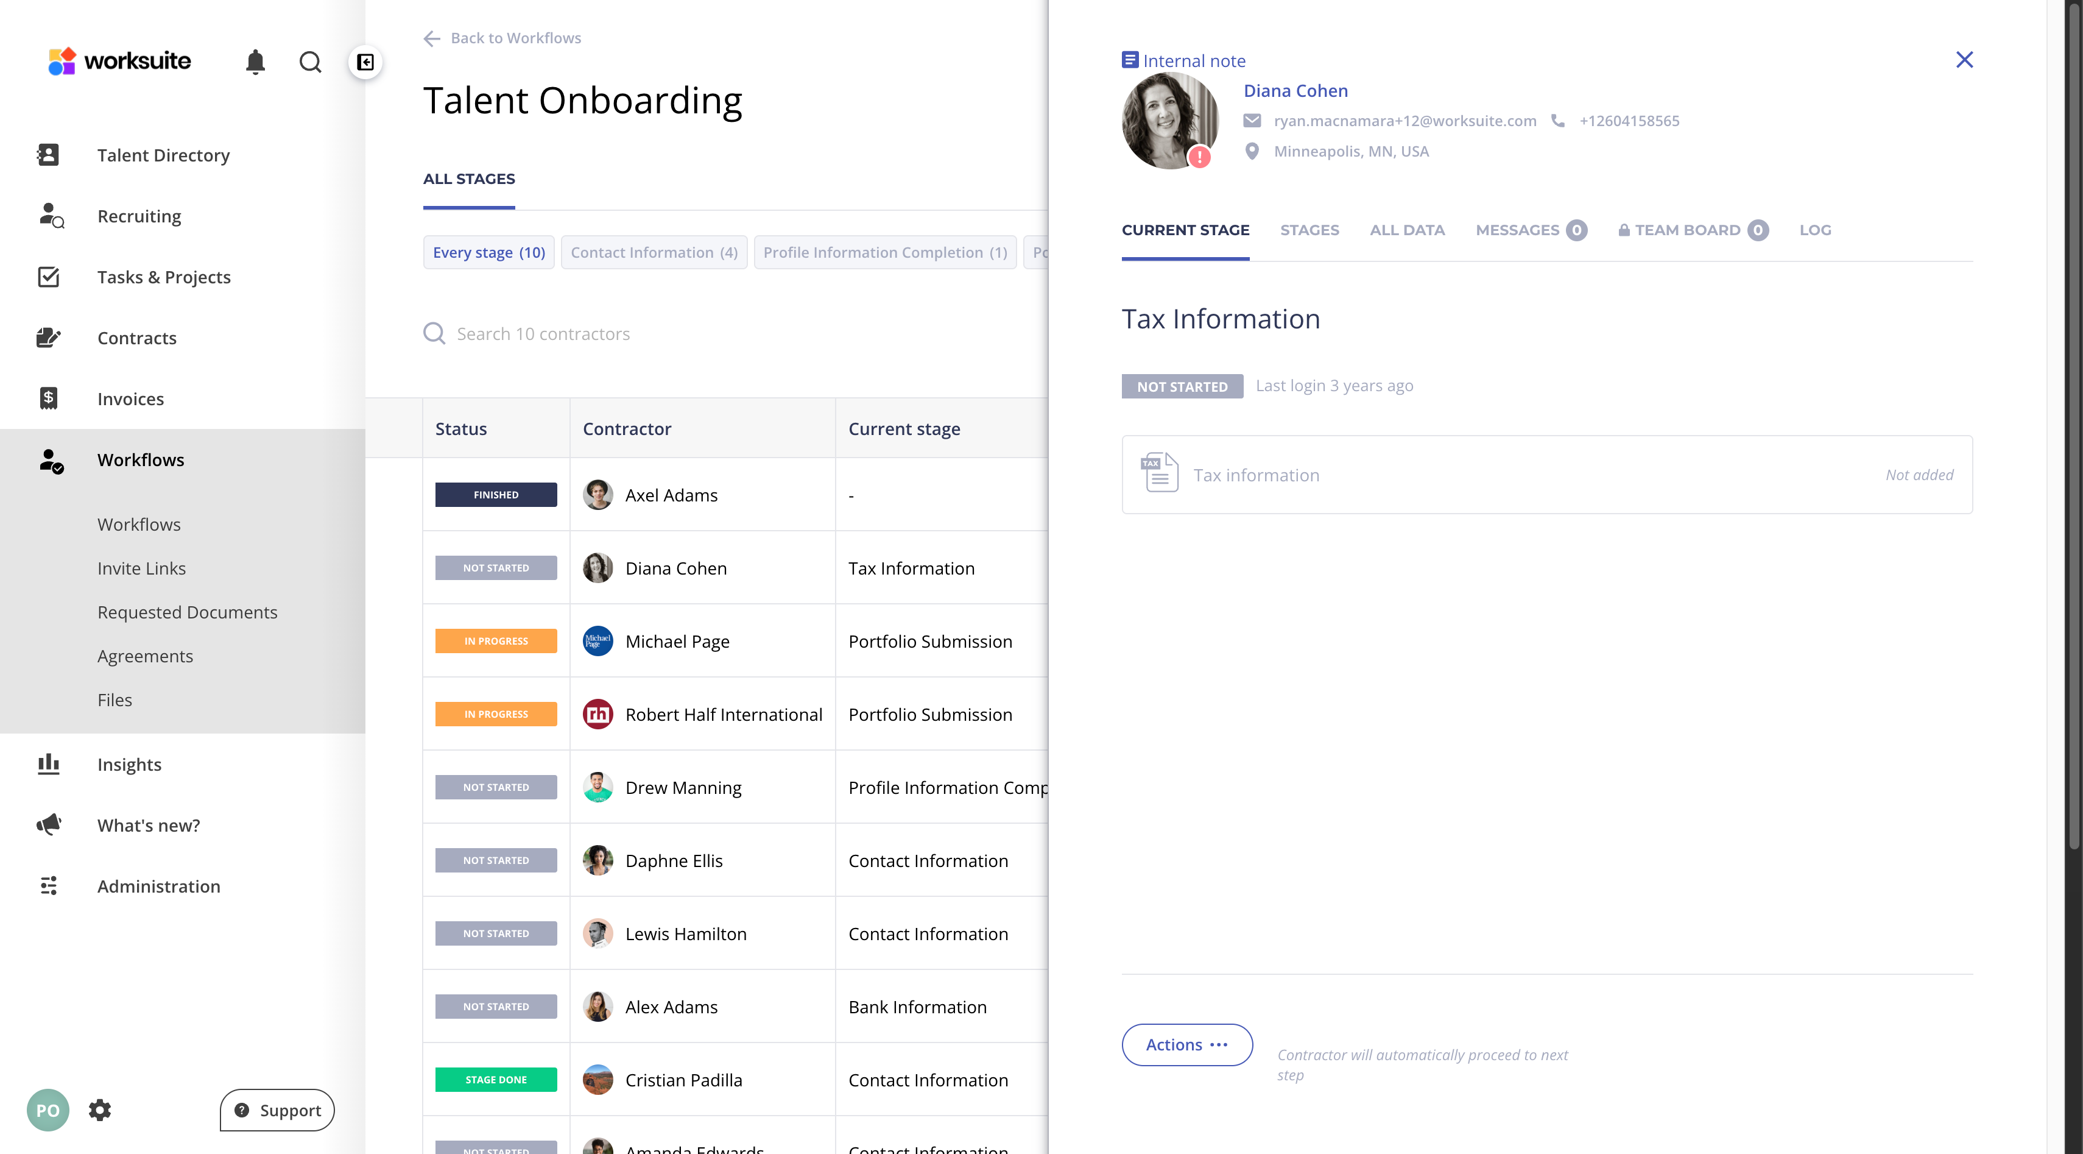Filter by Contact Information (4) stage
The image size is (2083, 1154).
pyautogui.click(x=654, y=252)
